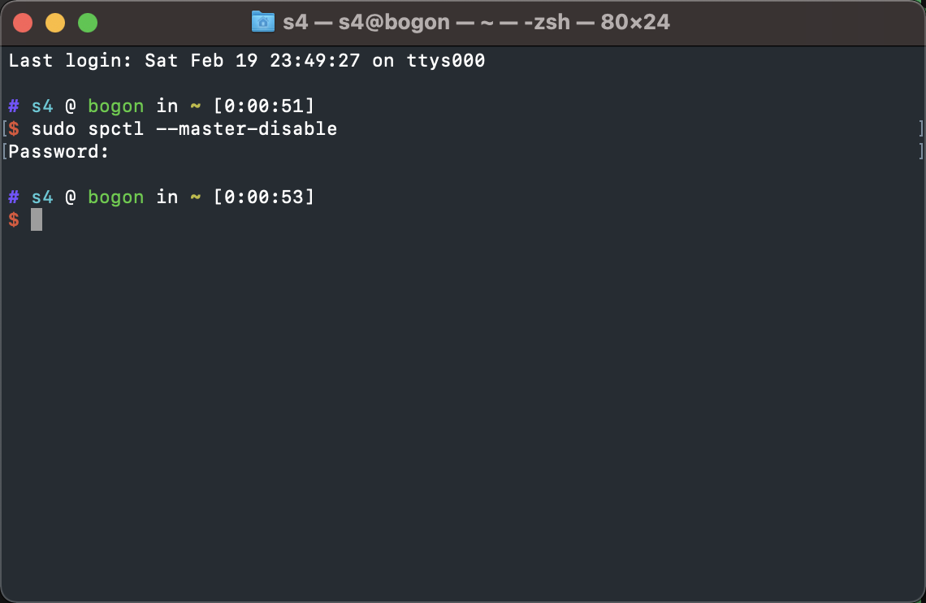Click the home folder icon in title bar
Image resolution: width=926 pixels, height=603 pixels.
click(x=263, y=22)
